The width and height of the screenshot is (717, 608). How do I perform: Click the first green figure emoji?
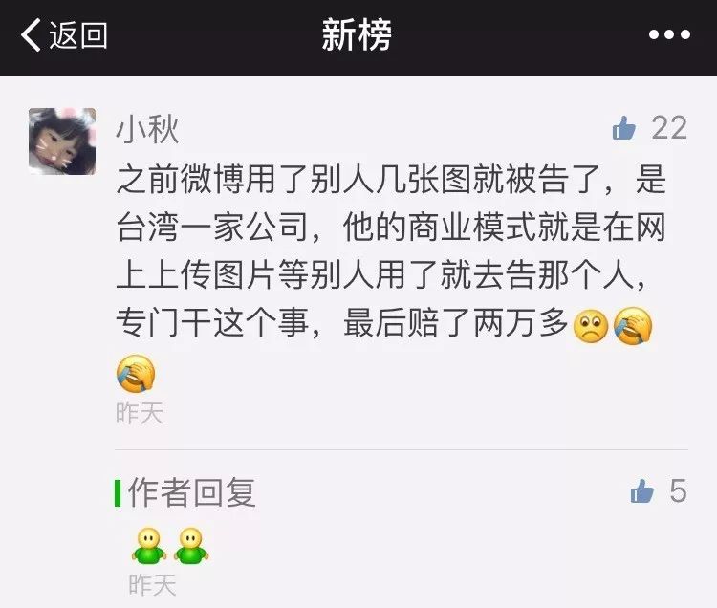click(149, 546)
